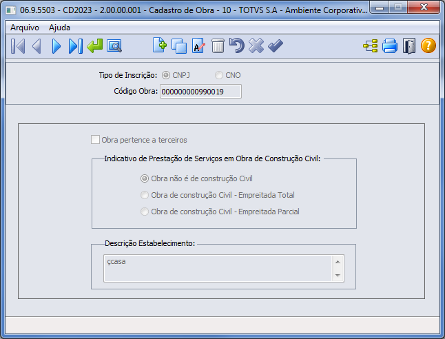Image resolution: width=445 pixels, height=339 pixels.
Task: Cancel with the gray X icon
Action: coord(256,45)
